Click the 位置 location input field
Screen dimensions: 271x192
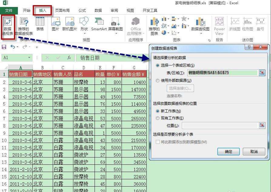coord(220,125)
